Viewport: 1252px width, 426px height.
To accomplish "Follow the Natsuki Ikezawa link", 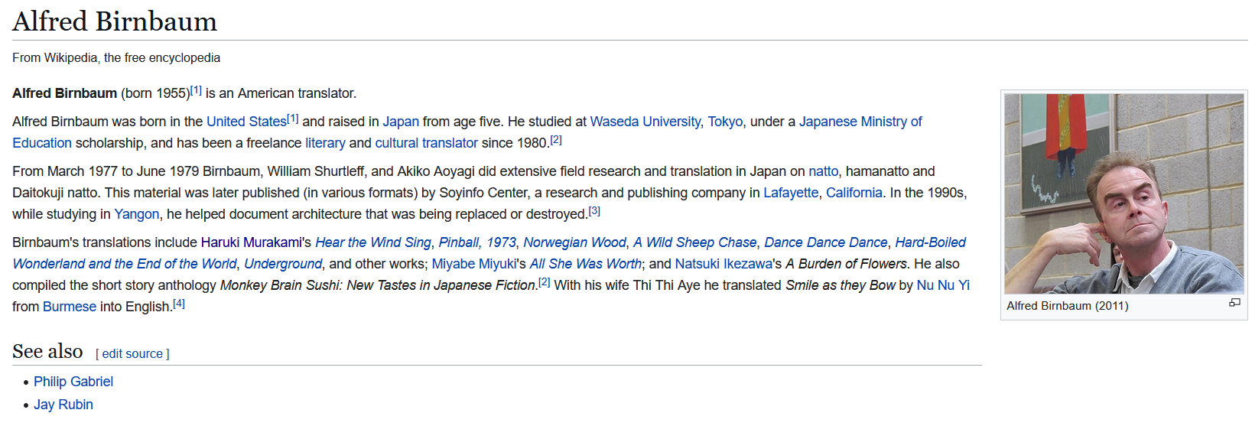I will pyautogui.click(x=724, y=264).
